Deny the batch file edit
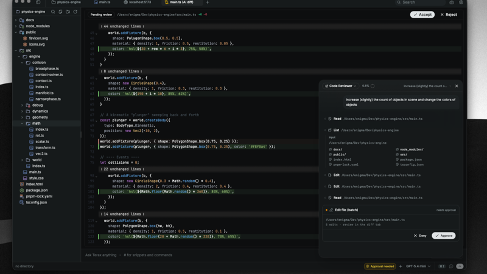Viewport: 487px width, 274px height. 420,236
